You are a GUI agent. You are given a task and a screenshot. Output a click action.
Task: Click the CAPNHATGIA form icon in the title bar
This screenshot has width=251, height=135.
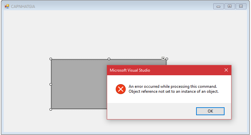[x=7, y=6]
